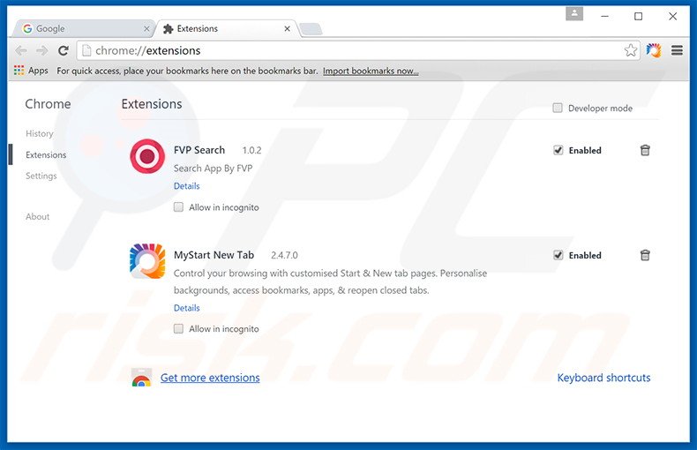Select Extensions in the Chrome sidebar
The width and height of the screenshot is (697, 450).
click(46, 154)
